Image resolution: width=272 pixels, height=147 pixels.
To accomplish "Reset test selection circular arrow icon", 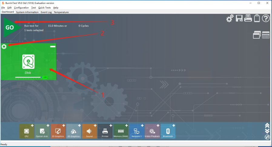I will (x=267, y=137).
